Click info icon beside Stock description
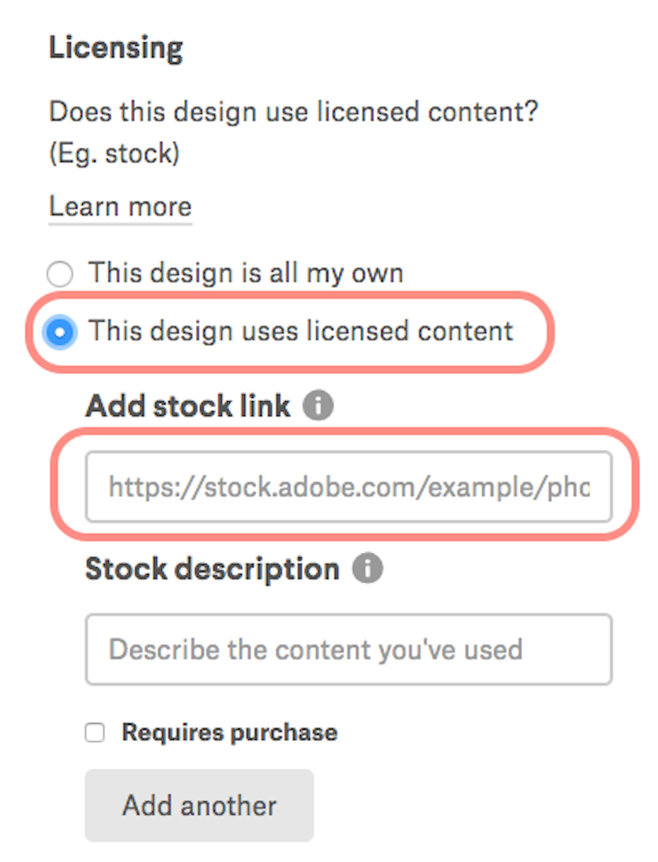The height and width of the screenshot is (862, 658). pos(367,569)
